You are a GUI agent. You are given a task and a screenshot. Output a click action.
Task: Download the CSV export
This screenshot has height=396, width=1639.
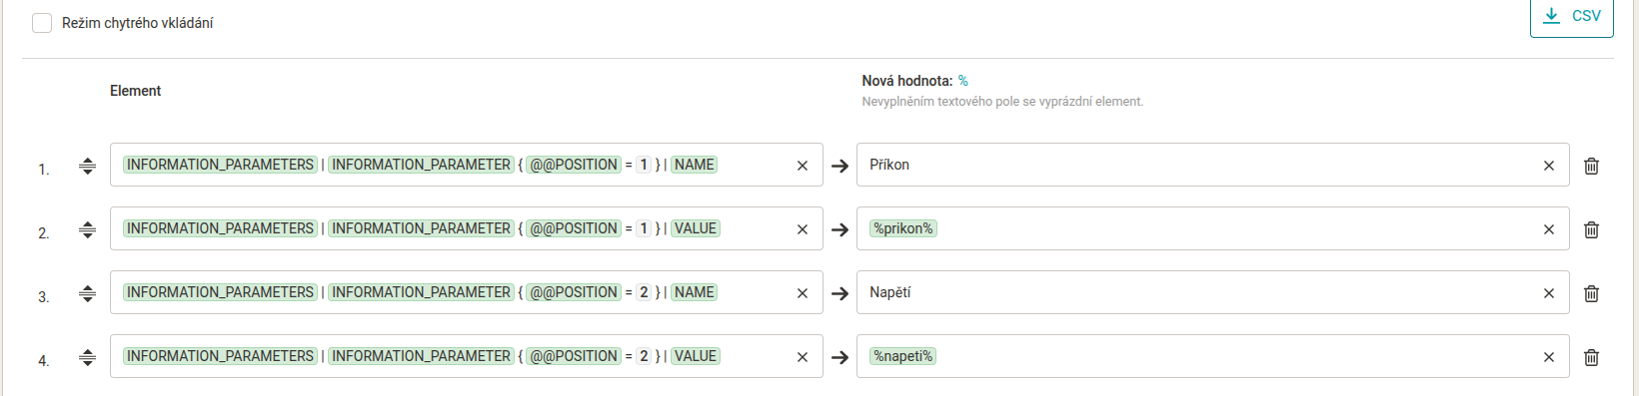pyautogui.click(x=1571, y=16)
